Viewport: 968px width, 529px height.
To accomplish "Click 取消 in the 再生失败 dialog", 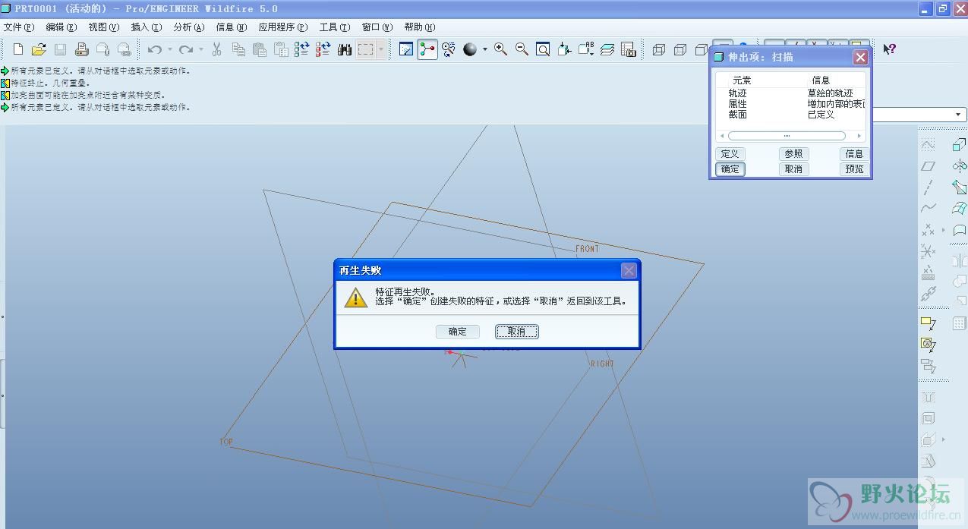I will [517, 332].
